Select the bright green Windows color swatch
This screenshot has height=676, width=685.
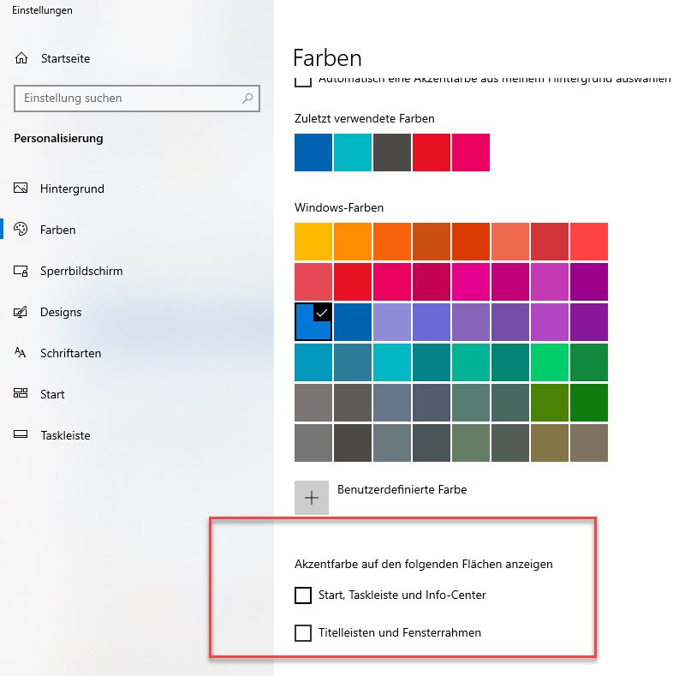tap(550, 362)
